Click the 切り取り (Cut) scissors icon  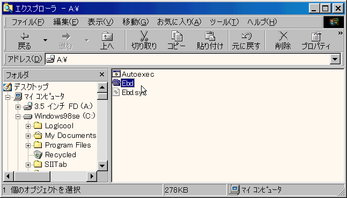(x=144, y=36)
